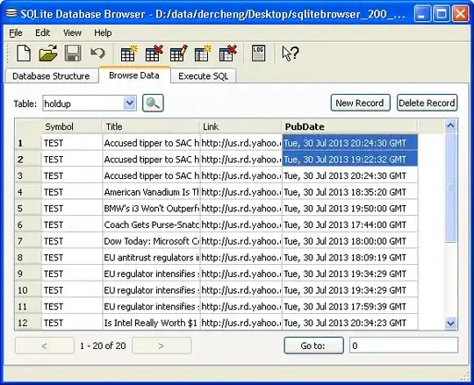Image resolution: width=474 pixels, height=385 pixels.
Task: Click the vertical scrollbar thumb
Action: coord(450,187)
